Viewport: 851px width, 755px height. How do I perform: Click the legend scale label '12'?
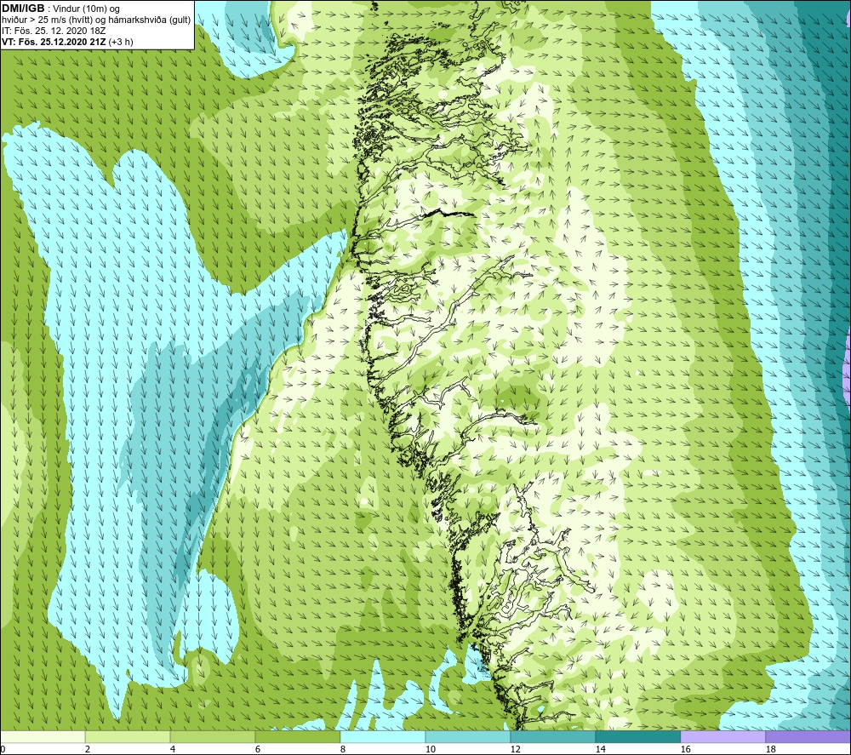tap(516, 749)
